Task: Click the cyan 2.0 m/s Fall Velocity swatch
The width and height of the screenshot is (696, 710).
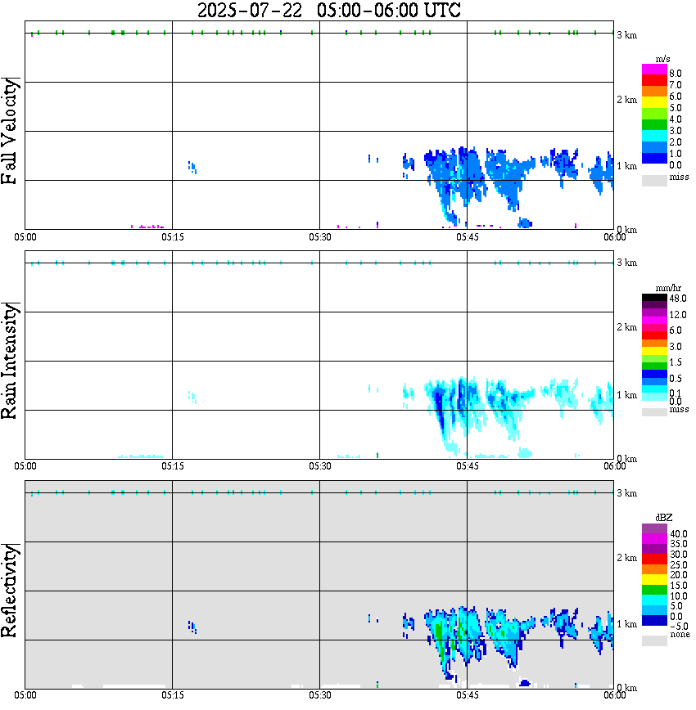Action: pyautogui.click(x=654, y=137)
